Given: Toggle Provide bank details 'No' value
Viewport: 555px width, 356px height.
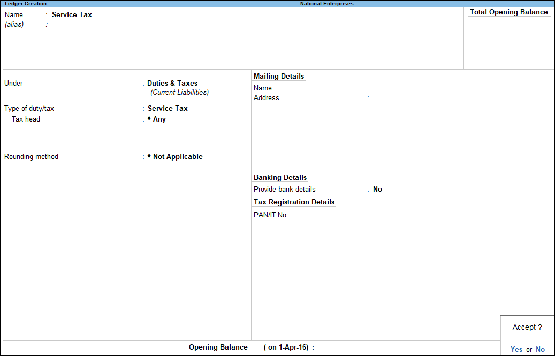Looking at the screenshot, I should [377, 190].
